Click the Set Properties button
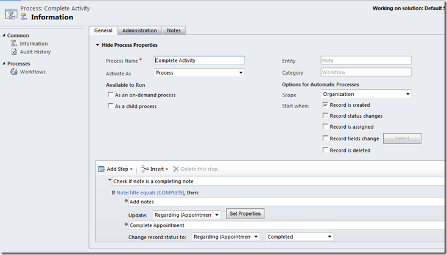The height and width of the screenshot is (255, 447). [x=245, y=214]
